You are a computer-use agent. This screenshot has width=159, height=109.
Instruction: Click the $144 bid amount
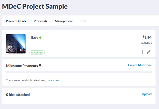click(147, 37)
